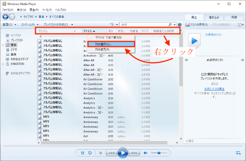The height and width of the screenshot is (161, 246).
Task: Toggle repeat playback
Action: click(90, 153)
